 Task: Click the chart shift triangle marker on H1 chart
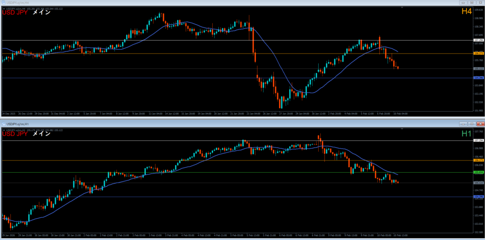click(401, 130)
